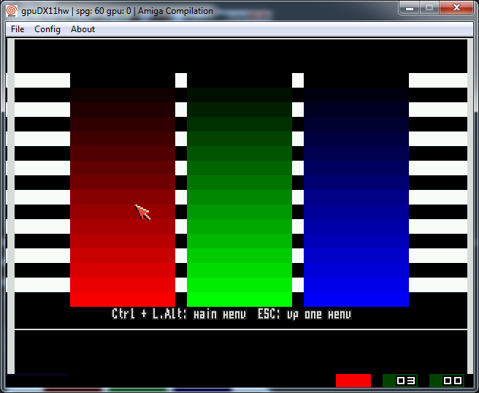Screen dimensions: 479x393
Task: Click the 'Ctrl + L.Alt: Main Menu' text
Action: point(179,314)
